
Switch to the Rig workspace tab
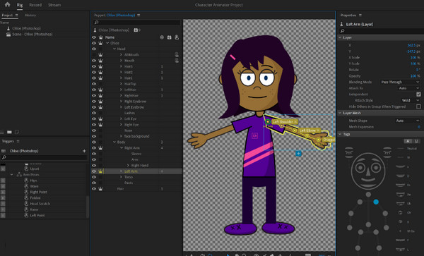[20, 5]
